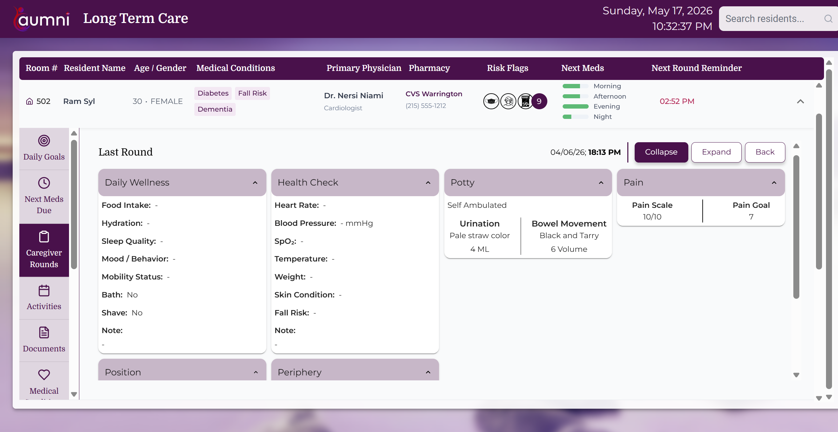Click the Next Meds column header
838x432 pixels.
tap(582, 68)
